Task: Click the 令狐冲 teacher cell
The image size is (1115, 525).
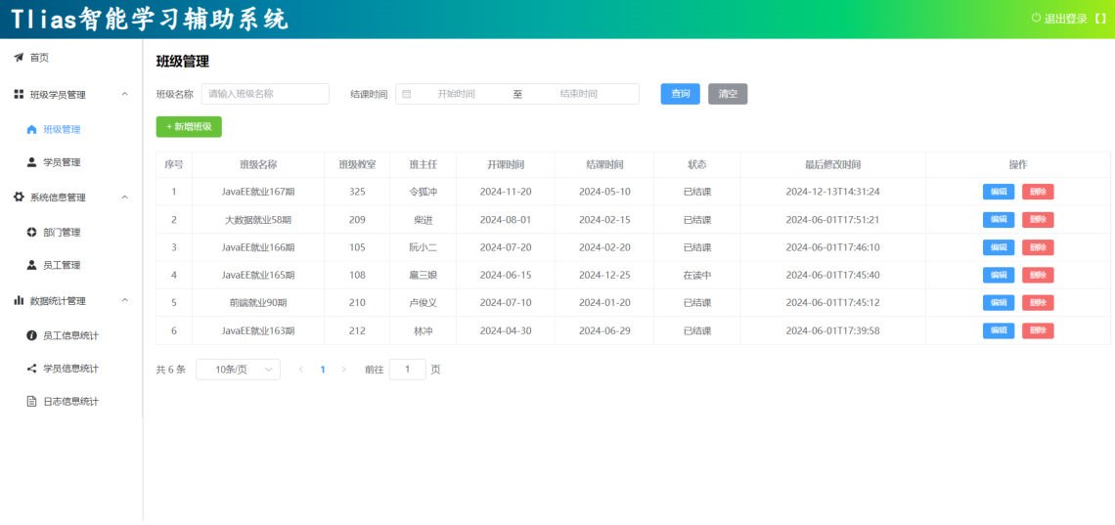Action: point(424,192)
